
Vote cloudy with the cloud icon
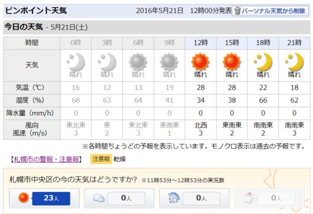coord(99,198)
